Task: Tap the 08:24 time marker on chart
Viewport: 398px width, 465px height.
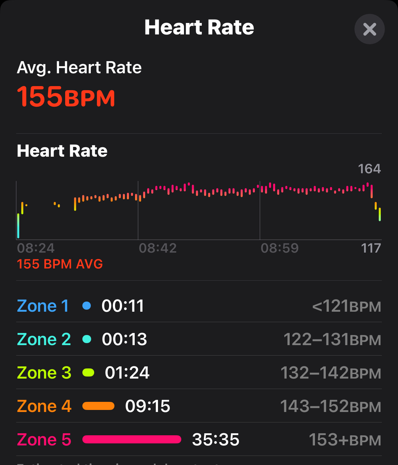Action: click(36, 248)
